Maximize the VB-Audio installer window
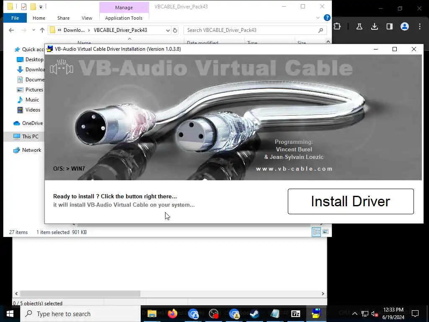This screenshot has width=429, height=322. pyautogui.click(x=395, y=49)
